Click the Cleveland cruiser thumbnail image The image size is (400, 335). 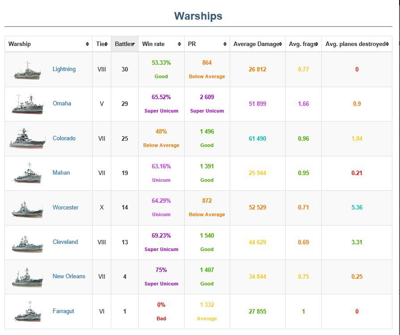(28, 243)
